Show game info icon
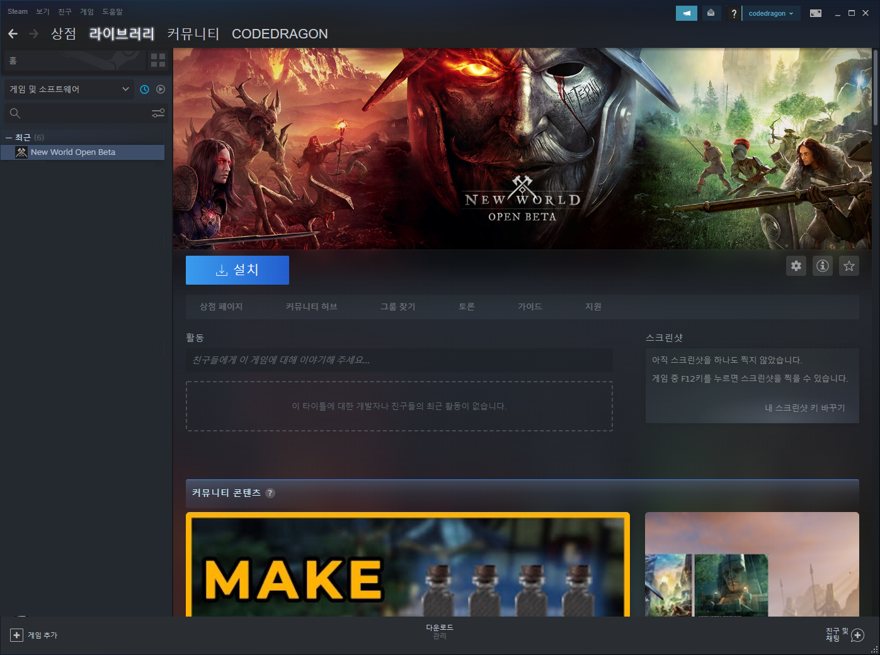 click(823, 266)
